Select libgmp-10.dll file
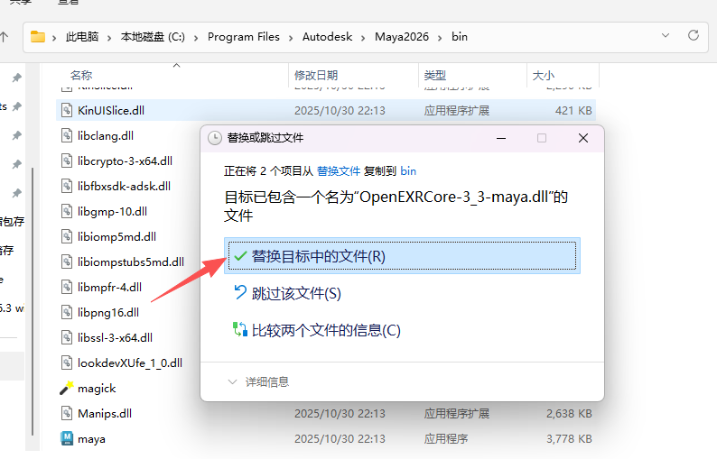This screenshot has height=459, width=717. (112, 211)
